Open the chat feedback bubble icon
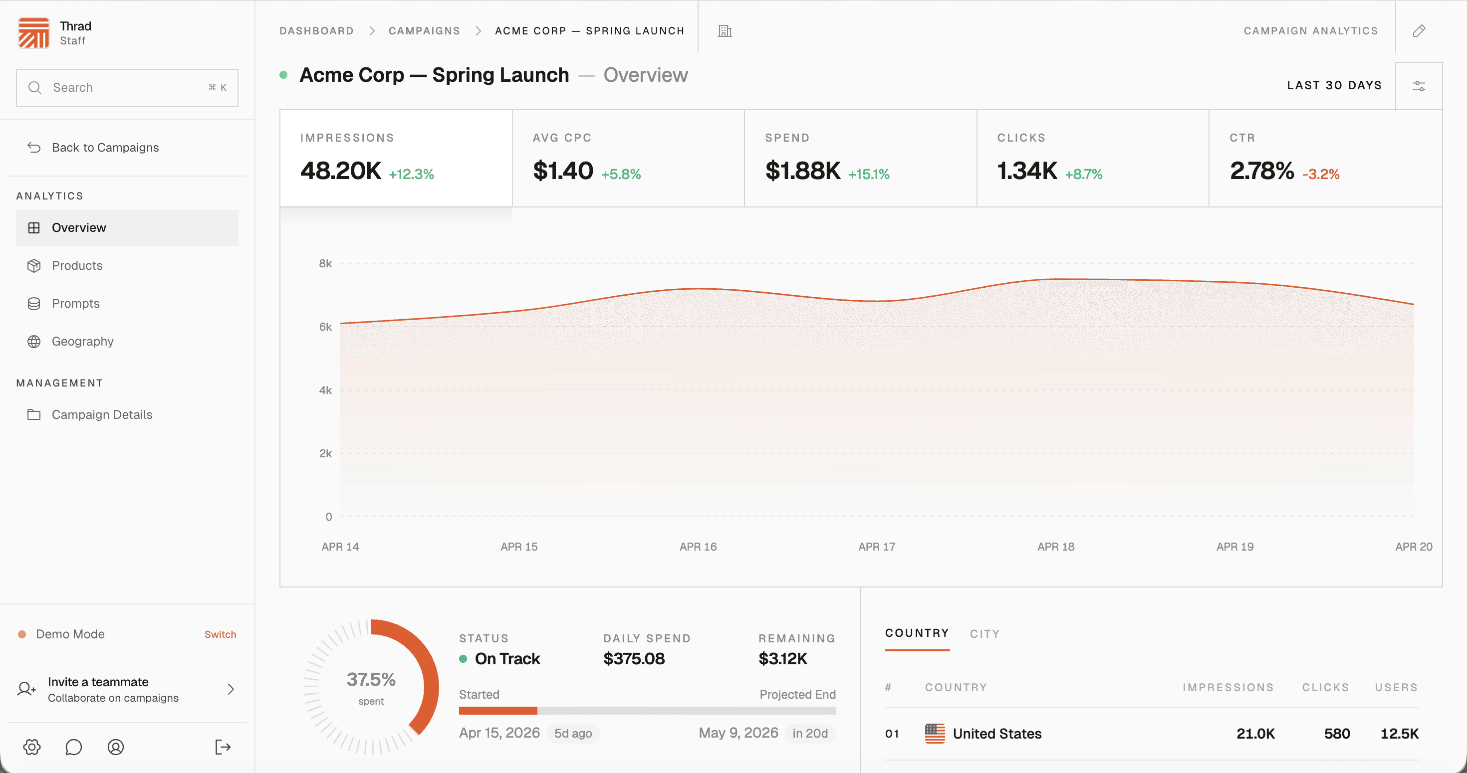 pos(73,747)
